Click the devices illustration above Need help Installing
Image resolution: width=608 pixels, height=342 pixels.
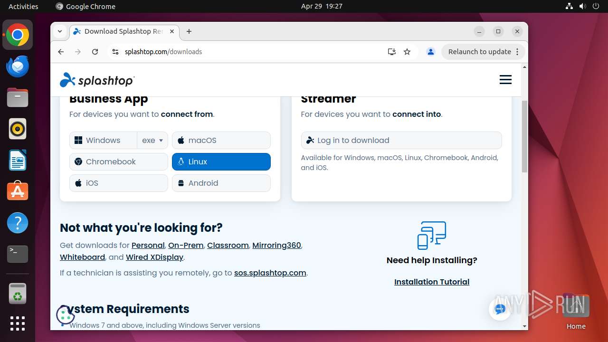432,235
